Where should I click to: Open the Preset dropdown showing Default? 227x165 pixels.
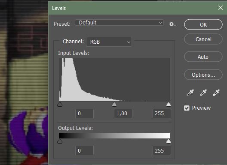pos(120,23)
